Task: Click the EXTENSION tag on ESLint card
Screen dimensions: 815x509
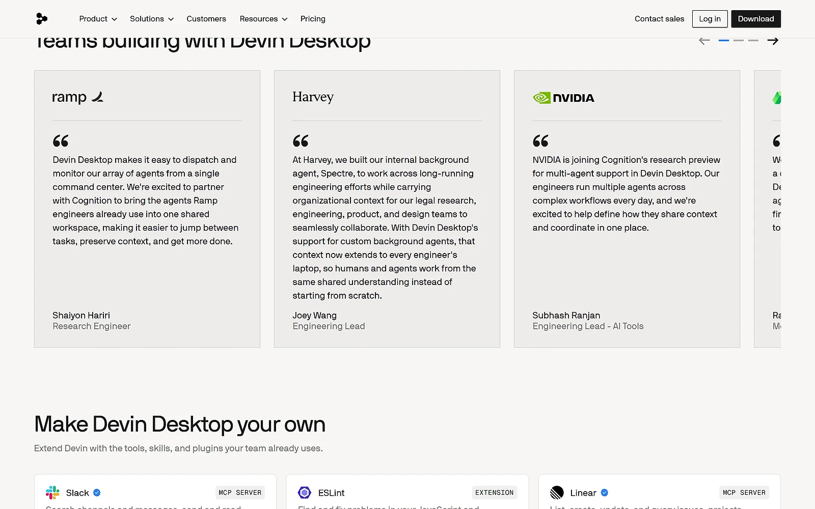Action: tap(494, 493)
